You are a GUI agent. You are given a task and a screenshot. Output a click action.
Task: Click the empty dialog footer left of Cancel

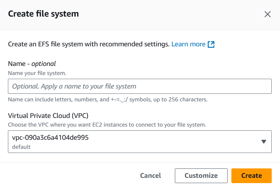coord(68,176)
